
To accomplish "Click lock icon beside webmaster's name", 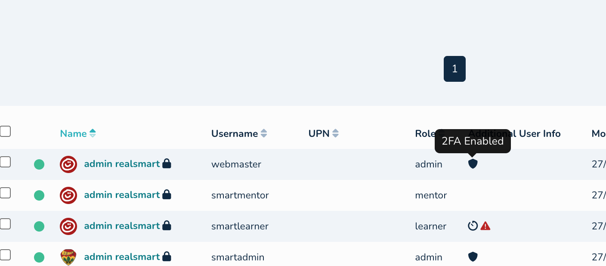I will click(167, 164).
